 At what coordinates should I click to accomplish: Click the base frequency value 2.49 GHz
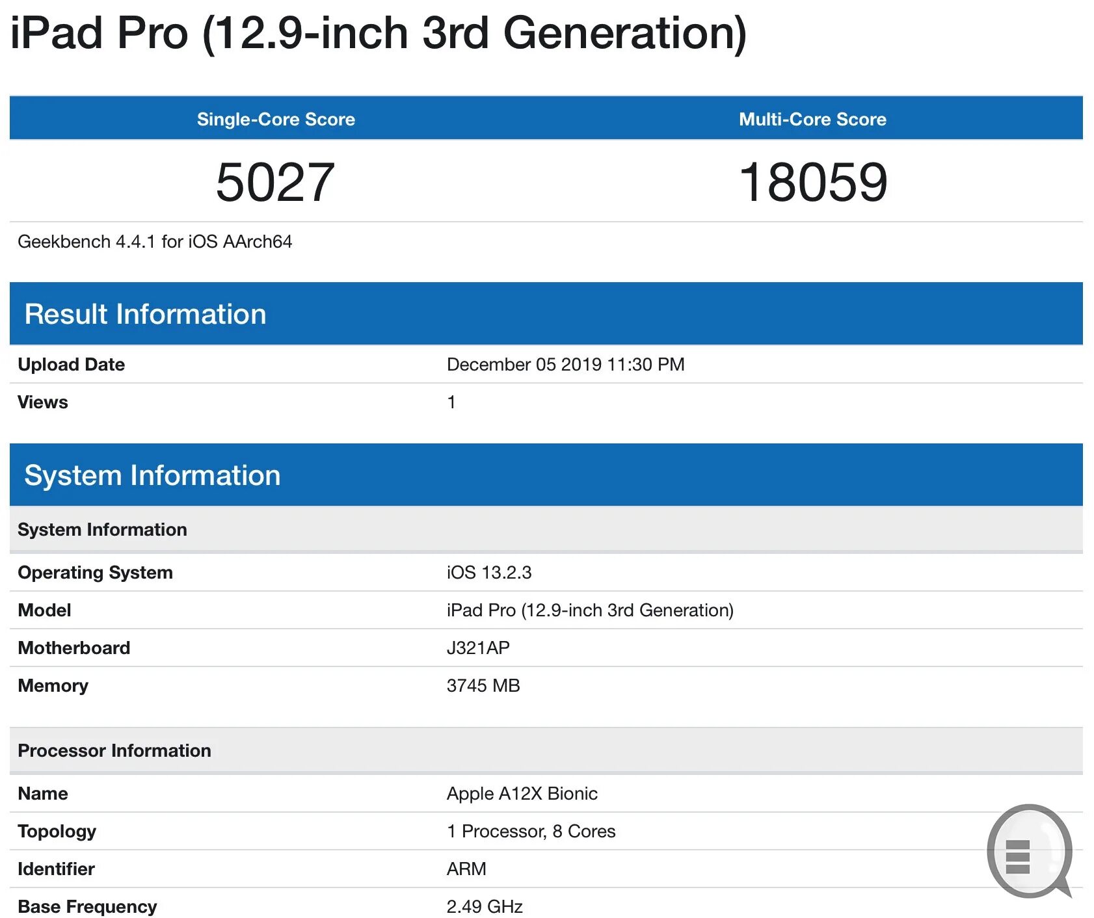pyautogui.click(x=485, y=907)
